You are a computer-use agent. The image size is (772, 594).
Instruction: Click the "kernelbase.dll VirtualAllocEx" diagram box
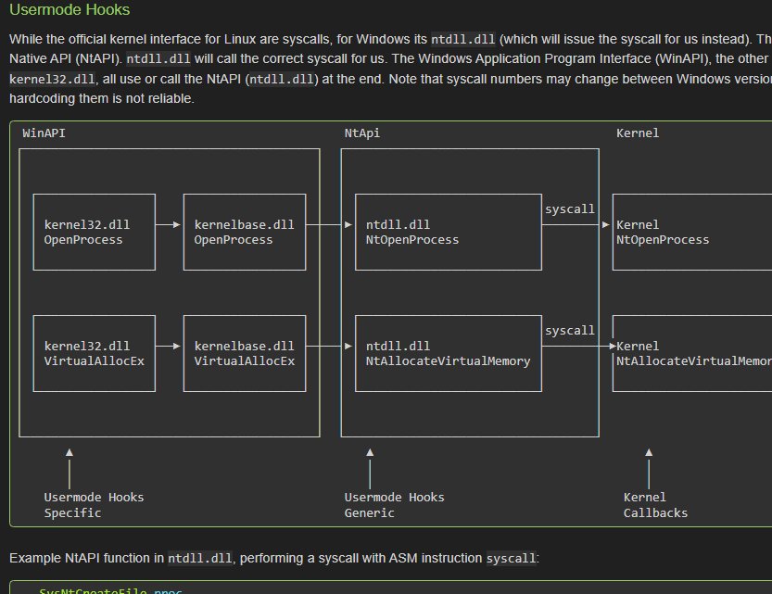pos(245,353)
